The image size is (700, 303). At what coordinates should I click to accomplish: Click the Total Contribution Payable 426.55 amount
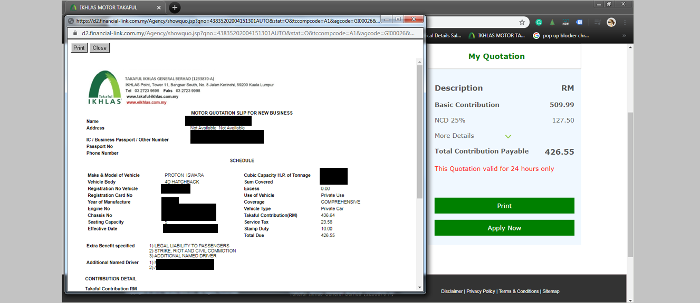point(559,152)
